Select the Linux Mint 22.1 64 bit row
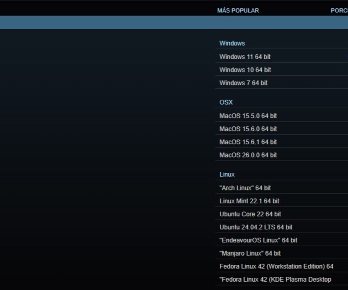 coord(249,201)
